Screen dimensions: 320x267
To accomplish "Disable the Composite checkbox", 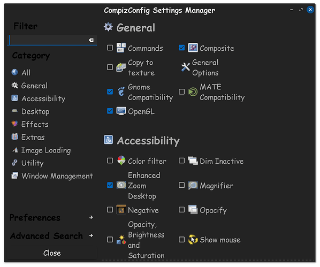I will [x=181, y=48].
